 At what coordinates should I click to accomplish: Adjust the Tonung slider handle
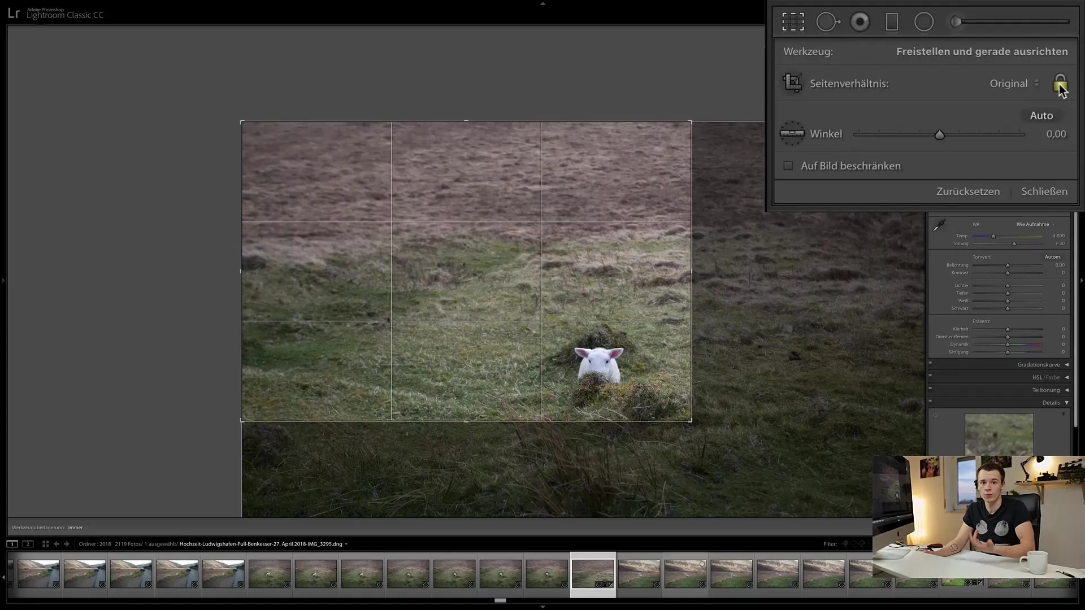tap(1014, 243)
